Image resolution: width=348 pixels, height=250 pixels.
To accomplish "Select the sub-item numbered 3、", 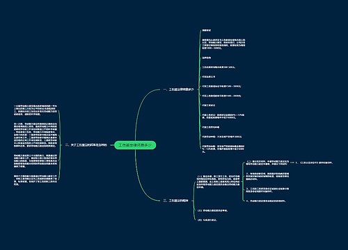I will pyautogui.click(x=267, y=190).
